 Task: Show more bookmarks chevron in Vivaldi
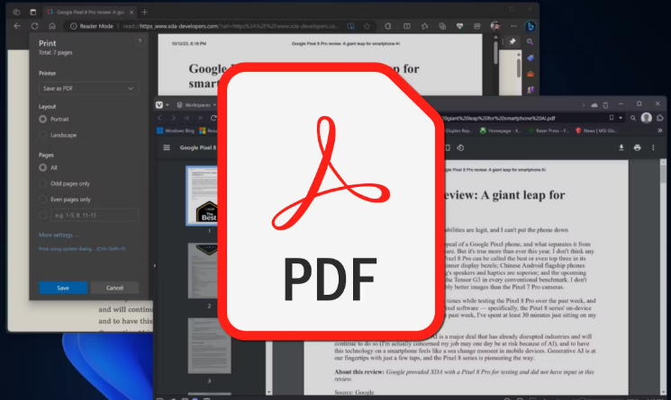[660, 130]
